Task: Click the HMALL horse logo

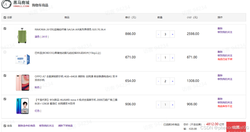Action: click(6, 4)
